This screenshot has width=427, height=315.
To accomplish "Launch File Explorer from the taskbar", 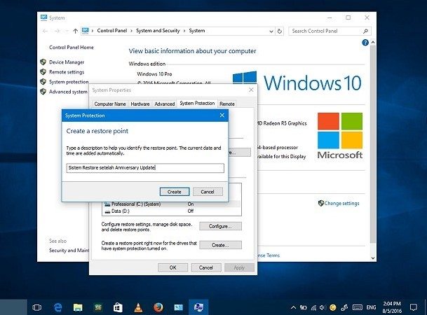I will point(78,307).
